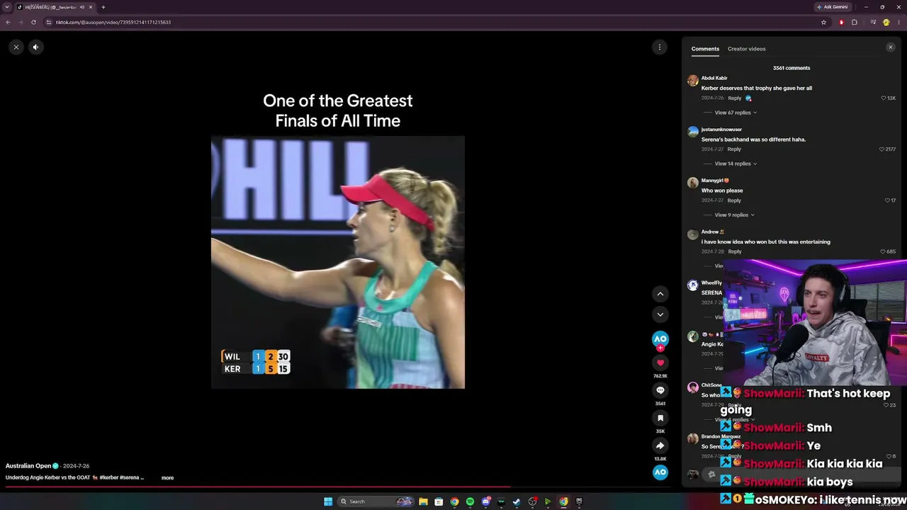Open the Chrome extensions puzzle icon
The image size is (907, 510).
(x=855, y=22)
